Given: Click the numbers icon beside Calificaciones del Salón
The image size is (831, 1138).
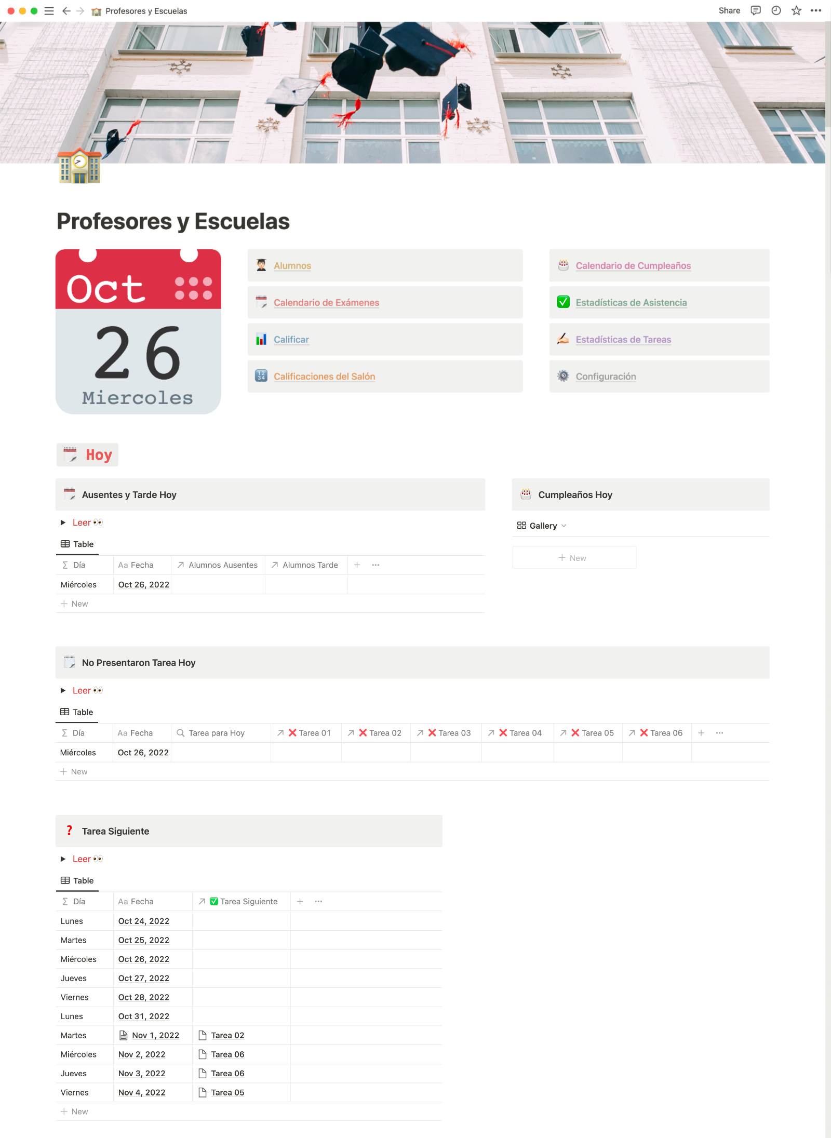Looking at the screenshot, I should pyautogui.click(x=261, y=376).
